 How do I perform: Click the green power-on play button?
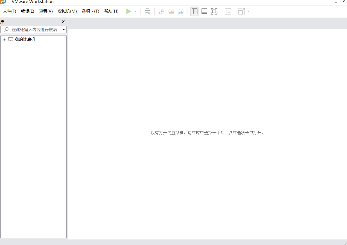pos(129,11)
